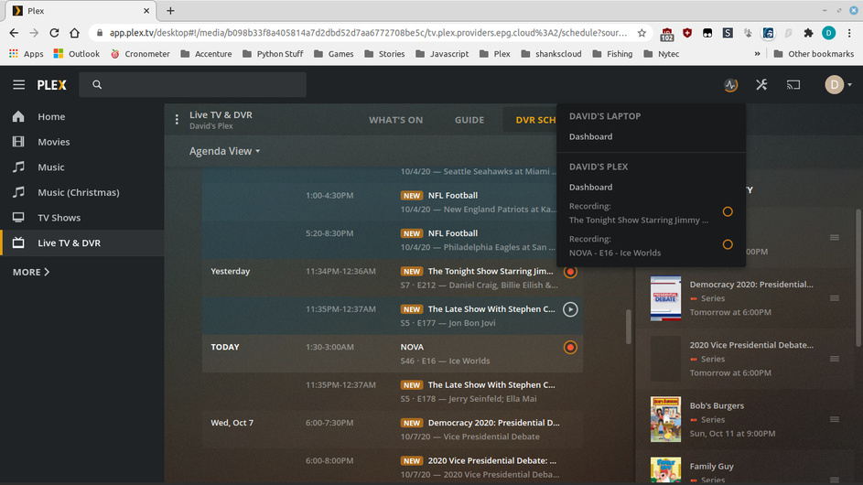
Task: Open David's Plex Dashboard
Action: [x=590, y=188]
